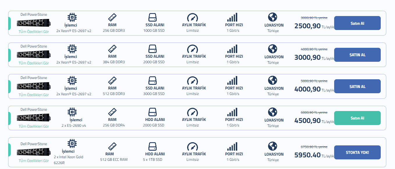Click the traffic gauge icon in the 4500,90 TL row

pos(192,112)
